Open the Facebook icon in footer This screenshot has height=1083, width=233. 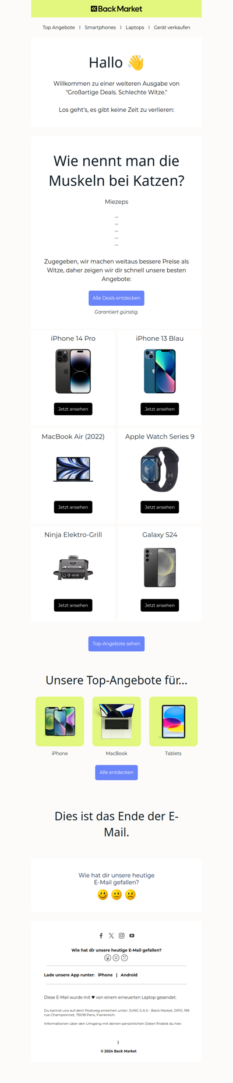click(101, 936)
